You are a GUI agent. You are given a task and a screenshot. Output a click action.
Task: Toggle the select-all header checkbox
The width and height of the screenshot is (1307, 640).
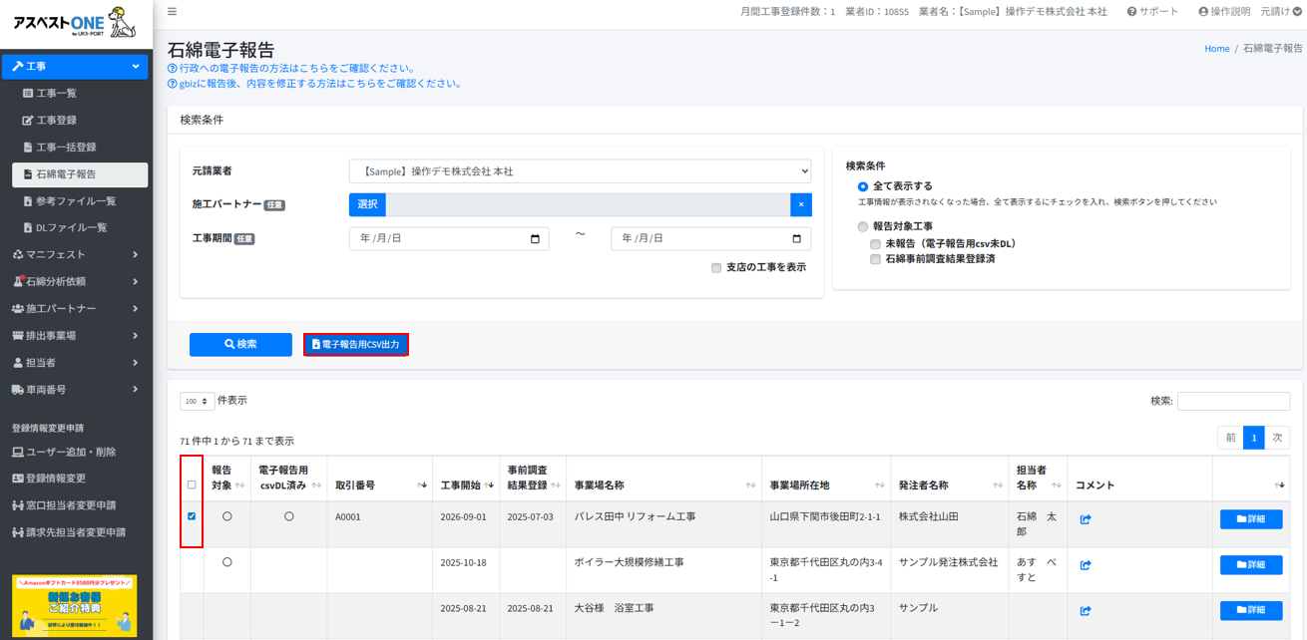(x=192, y=485)
